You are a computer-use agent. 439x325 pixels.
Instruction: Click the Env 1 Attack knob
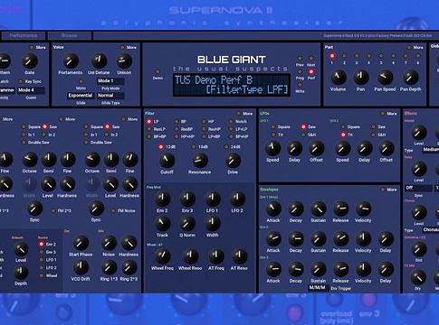pyautogui.click(x=273, y=209)
